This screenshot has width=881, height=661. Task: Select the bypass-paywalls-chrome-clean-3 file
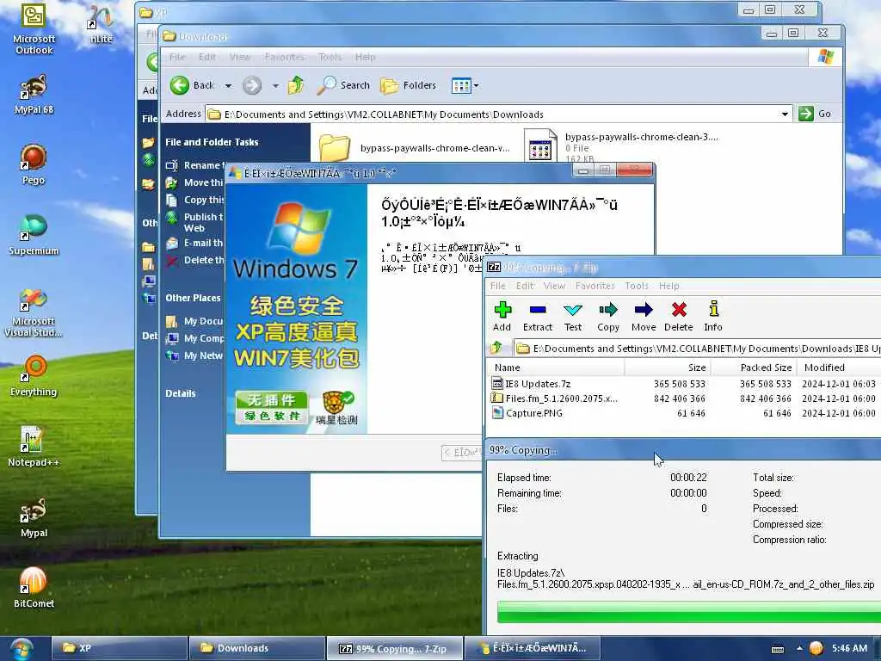(623, 148)
